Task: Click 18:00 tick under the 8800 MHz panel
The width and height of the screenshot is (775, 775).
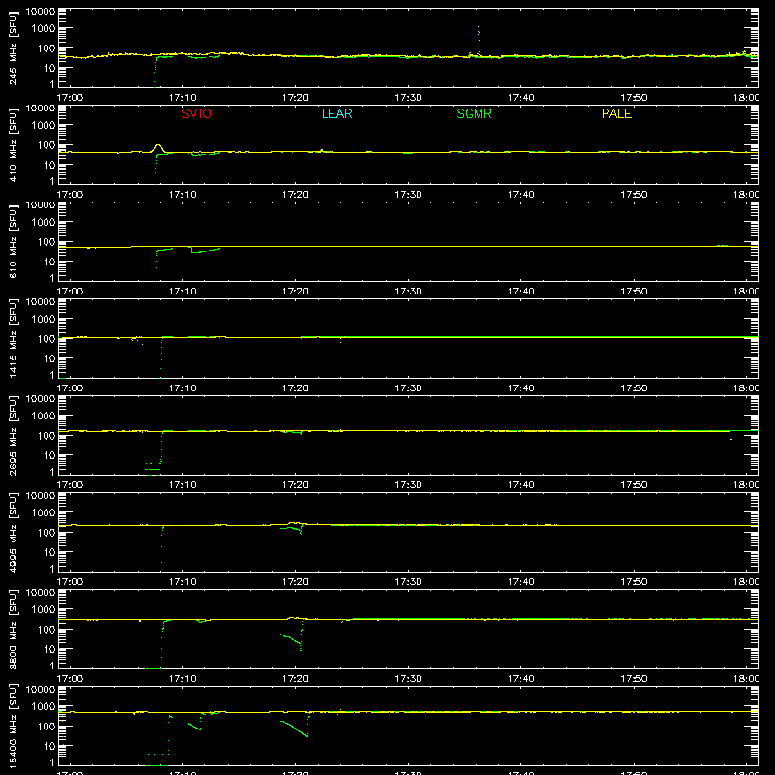Action: click(x=746, y=679)
